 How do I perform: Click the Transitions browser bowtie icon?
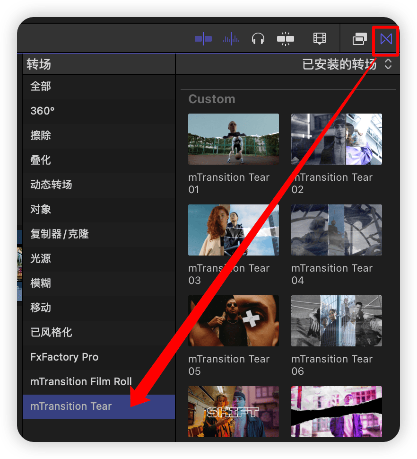tap(386, 39)
